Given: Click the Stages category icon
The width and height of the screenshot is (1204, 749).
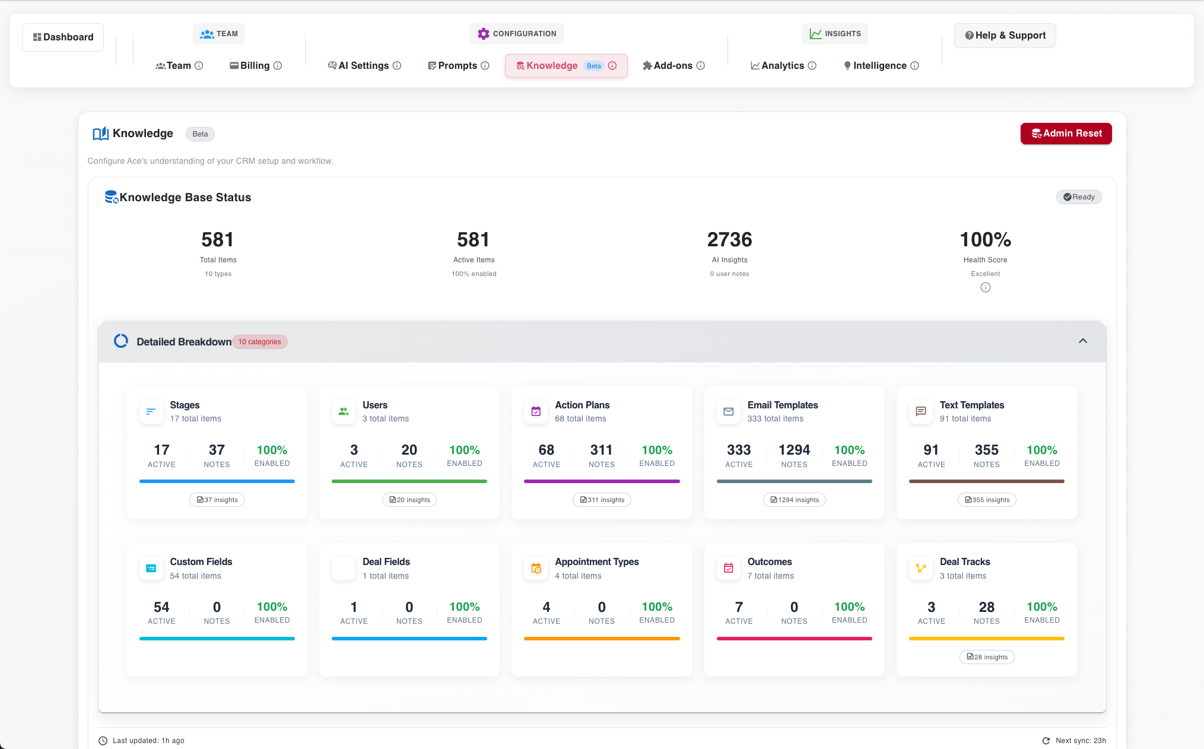Looking at the screenshot, I should 151,411.
